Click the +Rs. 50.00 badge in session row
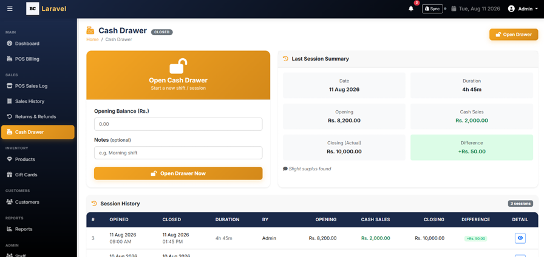The height and width of the screenshot is (257, 544). pyautogui.click(x=475, y=238)
